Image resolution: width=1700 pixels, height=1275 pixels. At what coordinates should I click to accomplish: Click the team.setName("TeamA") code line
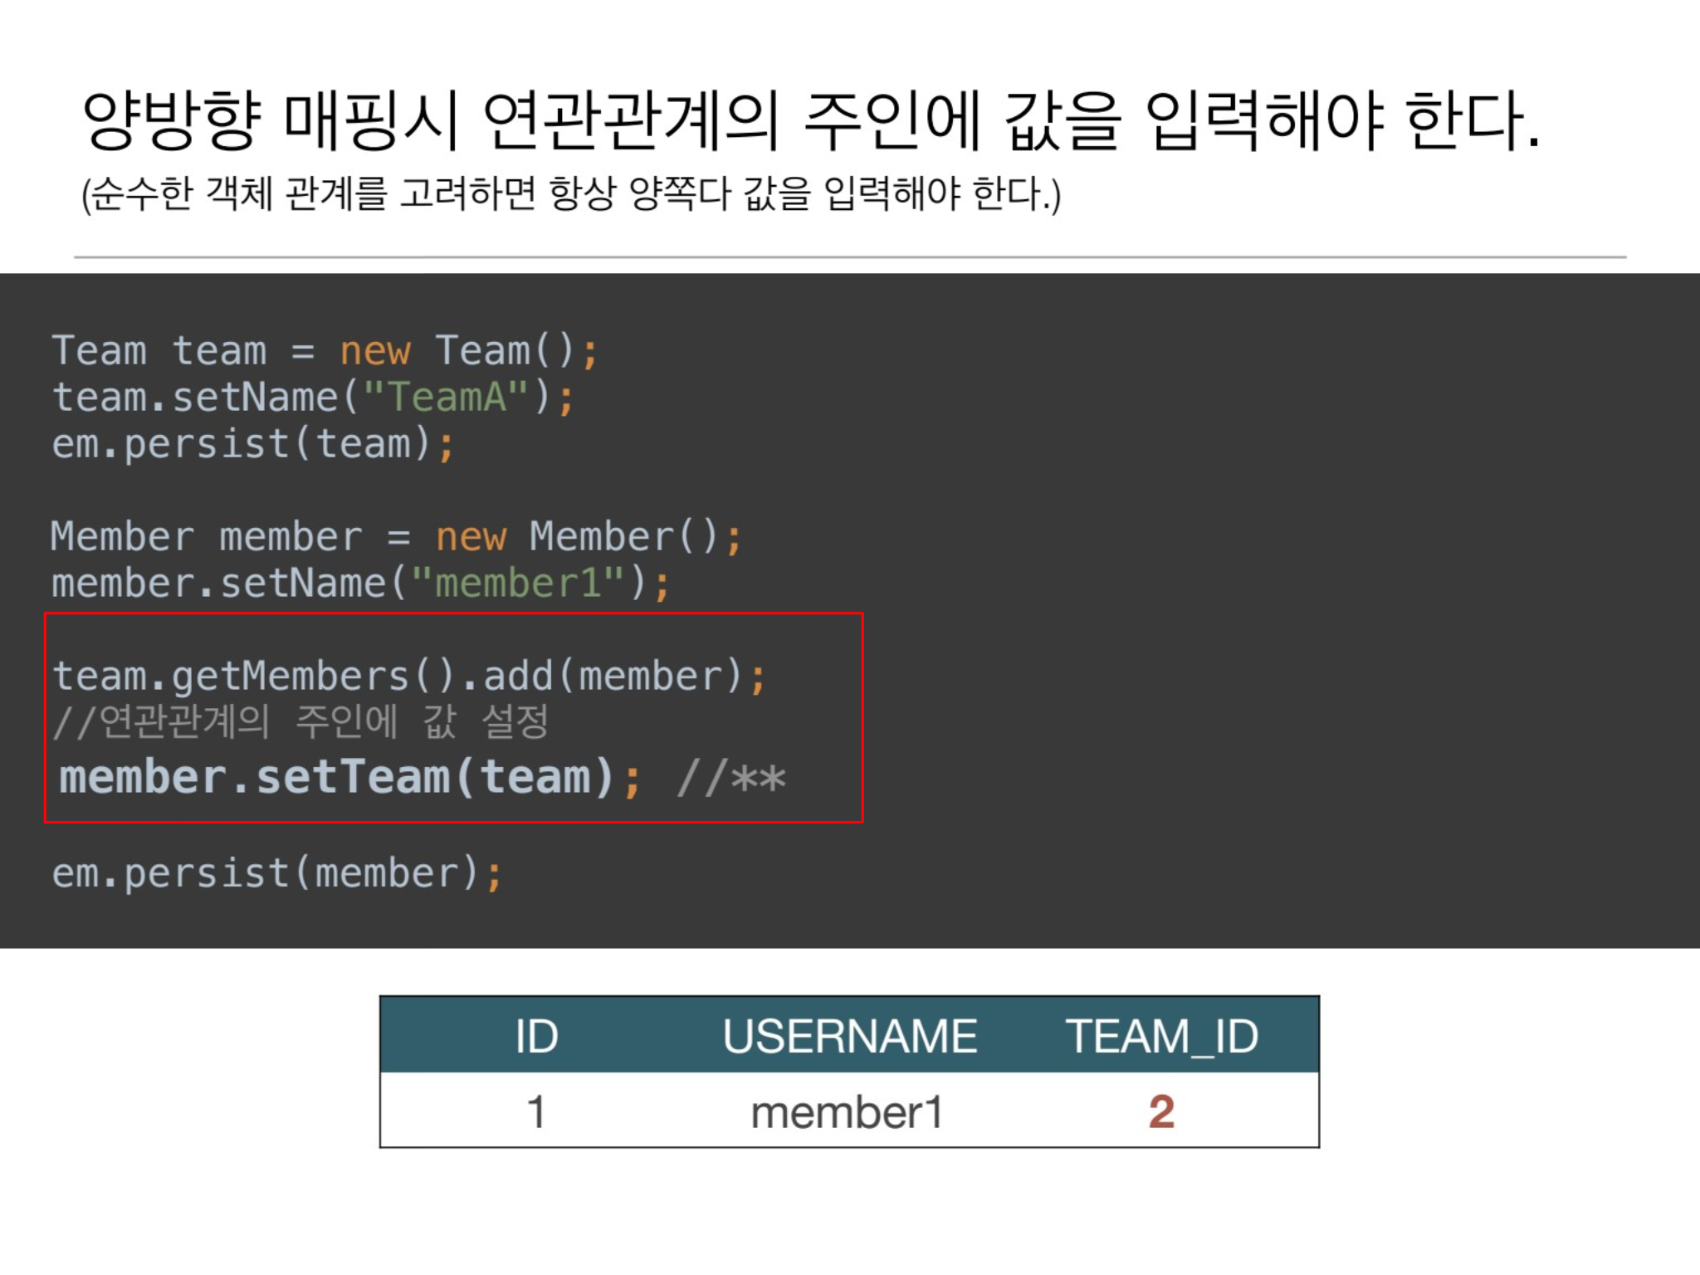tap(312, 397)
